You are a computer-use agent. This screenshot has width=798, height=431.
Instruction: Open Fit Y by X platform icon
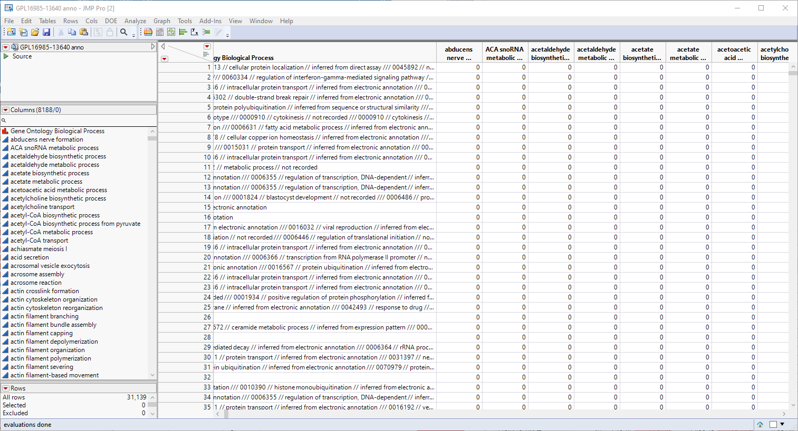click(x=195, y=32)
